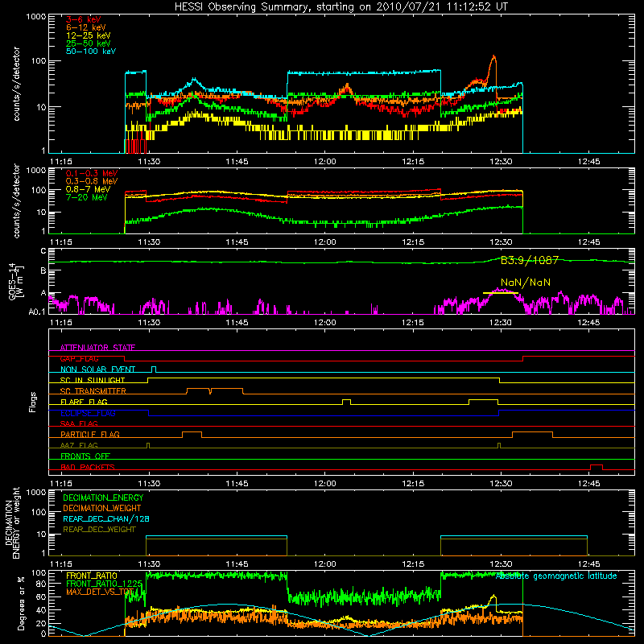
Task: Click the BAD_PACKETS flag label
Action: (x=88, y=467)
